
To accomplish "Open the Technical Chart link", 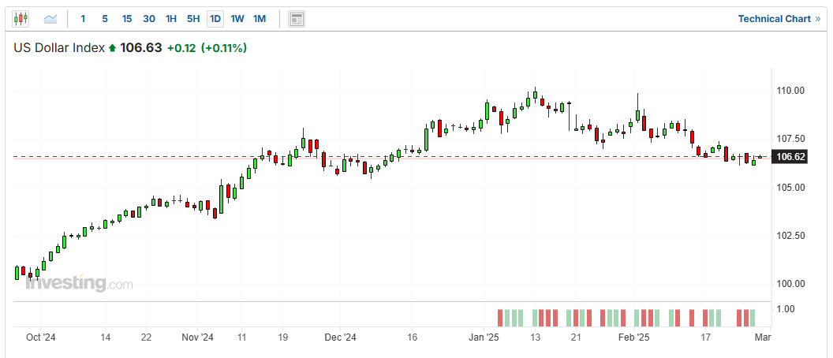I will [779, 19].
